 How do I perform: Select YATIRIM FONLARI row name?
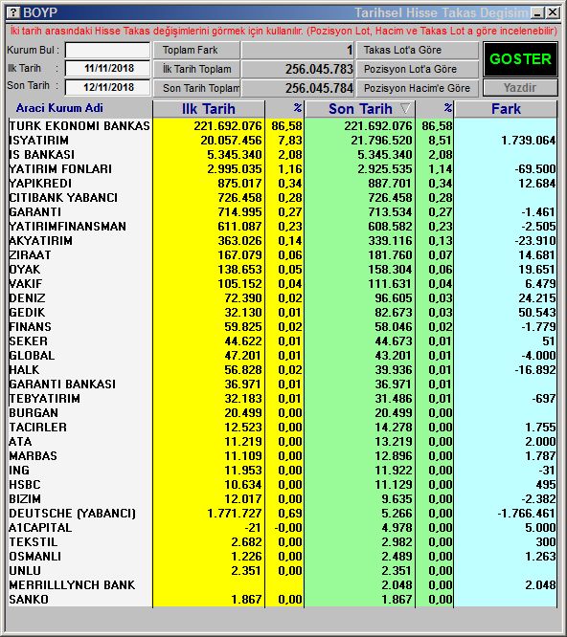click(x=60, y=169)
